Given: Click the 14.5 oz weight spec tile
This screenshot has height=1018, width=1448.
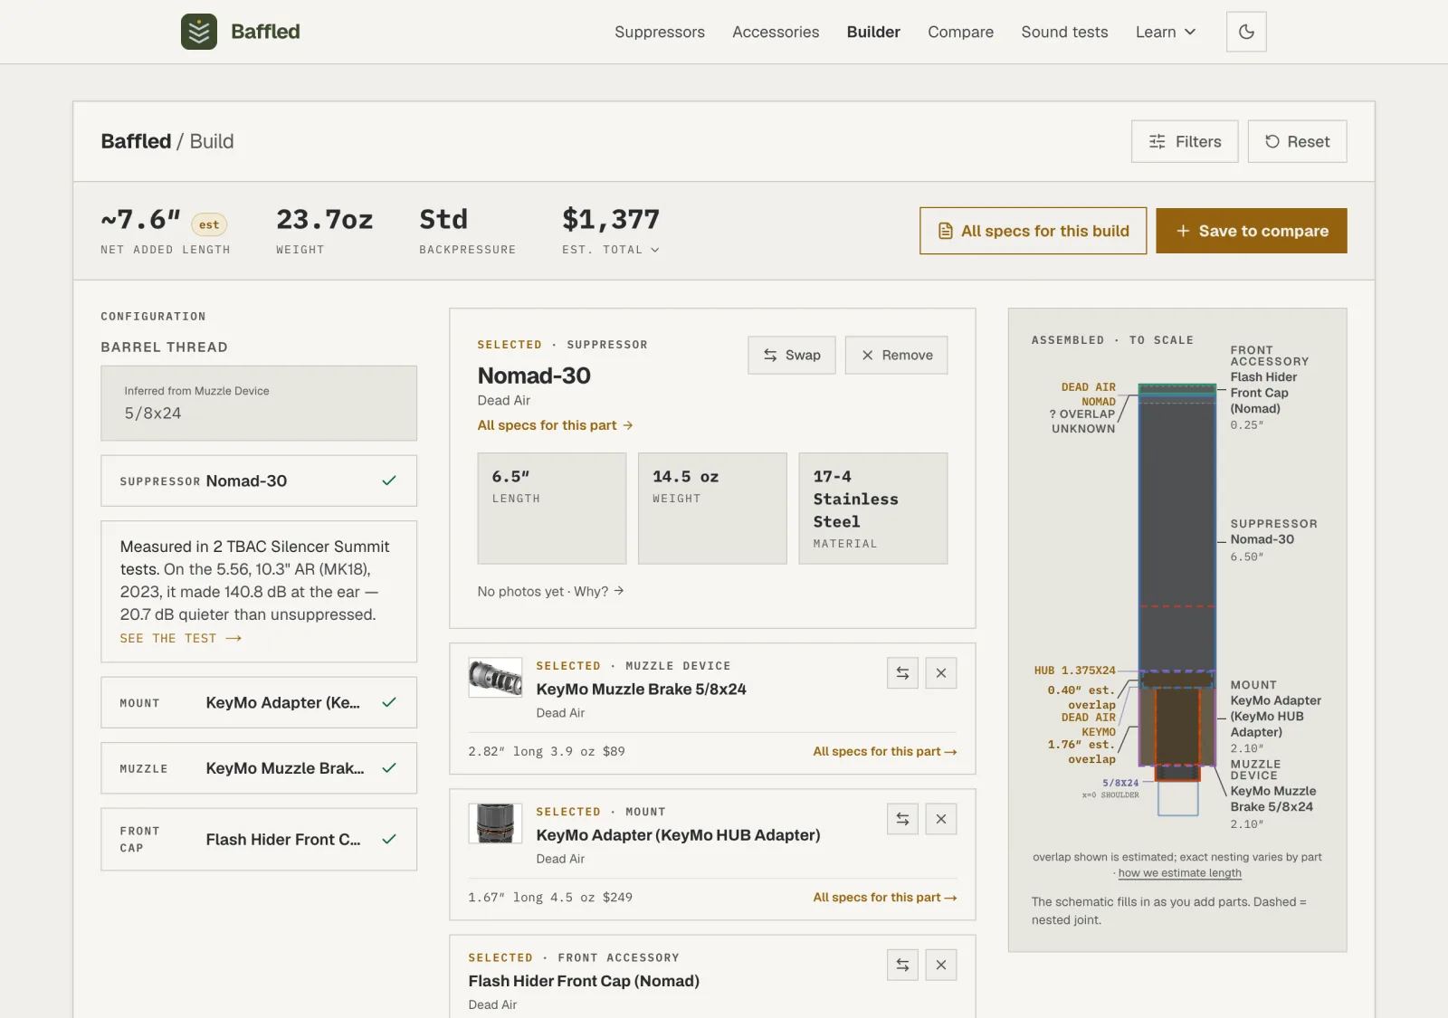Looking at the screenshot, I should 712,509.
